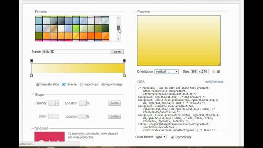Image resolution: width=263 pixels, height=148 pixels.
Task: Click the Size width field showing 358
Action: tap(194, 72)
